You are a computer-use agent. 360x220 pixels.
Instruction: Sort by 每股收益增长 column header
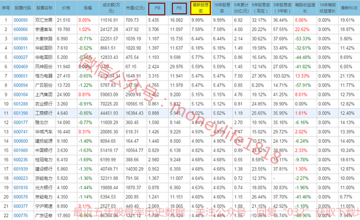point(305,8)
